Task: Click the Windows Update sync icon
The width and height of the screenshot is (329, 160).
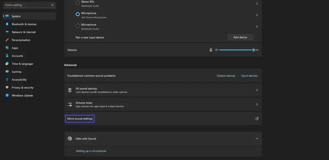Action: click(x=7, y=95)
